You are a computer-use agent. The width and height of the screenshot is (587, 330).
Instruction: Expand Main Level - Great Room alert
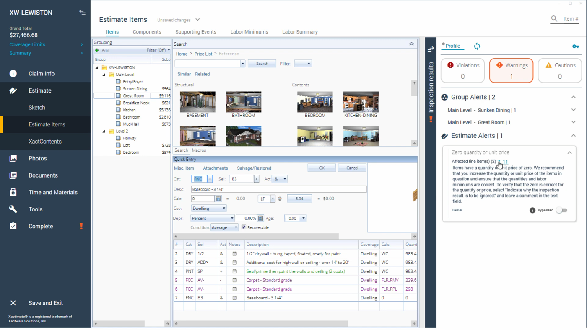[573, 122]
